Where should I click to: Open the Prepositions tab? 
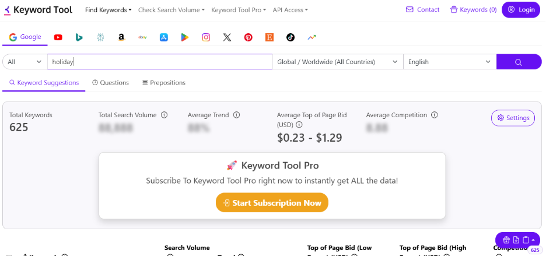[x=164, y=83]
